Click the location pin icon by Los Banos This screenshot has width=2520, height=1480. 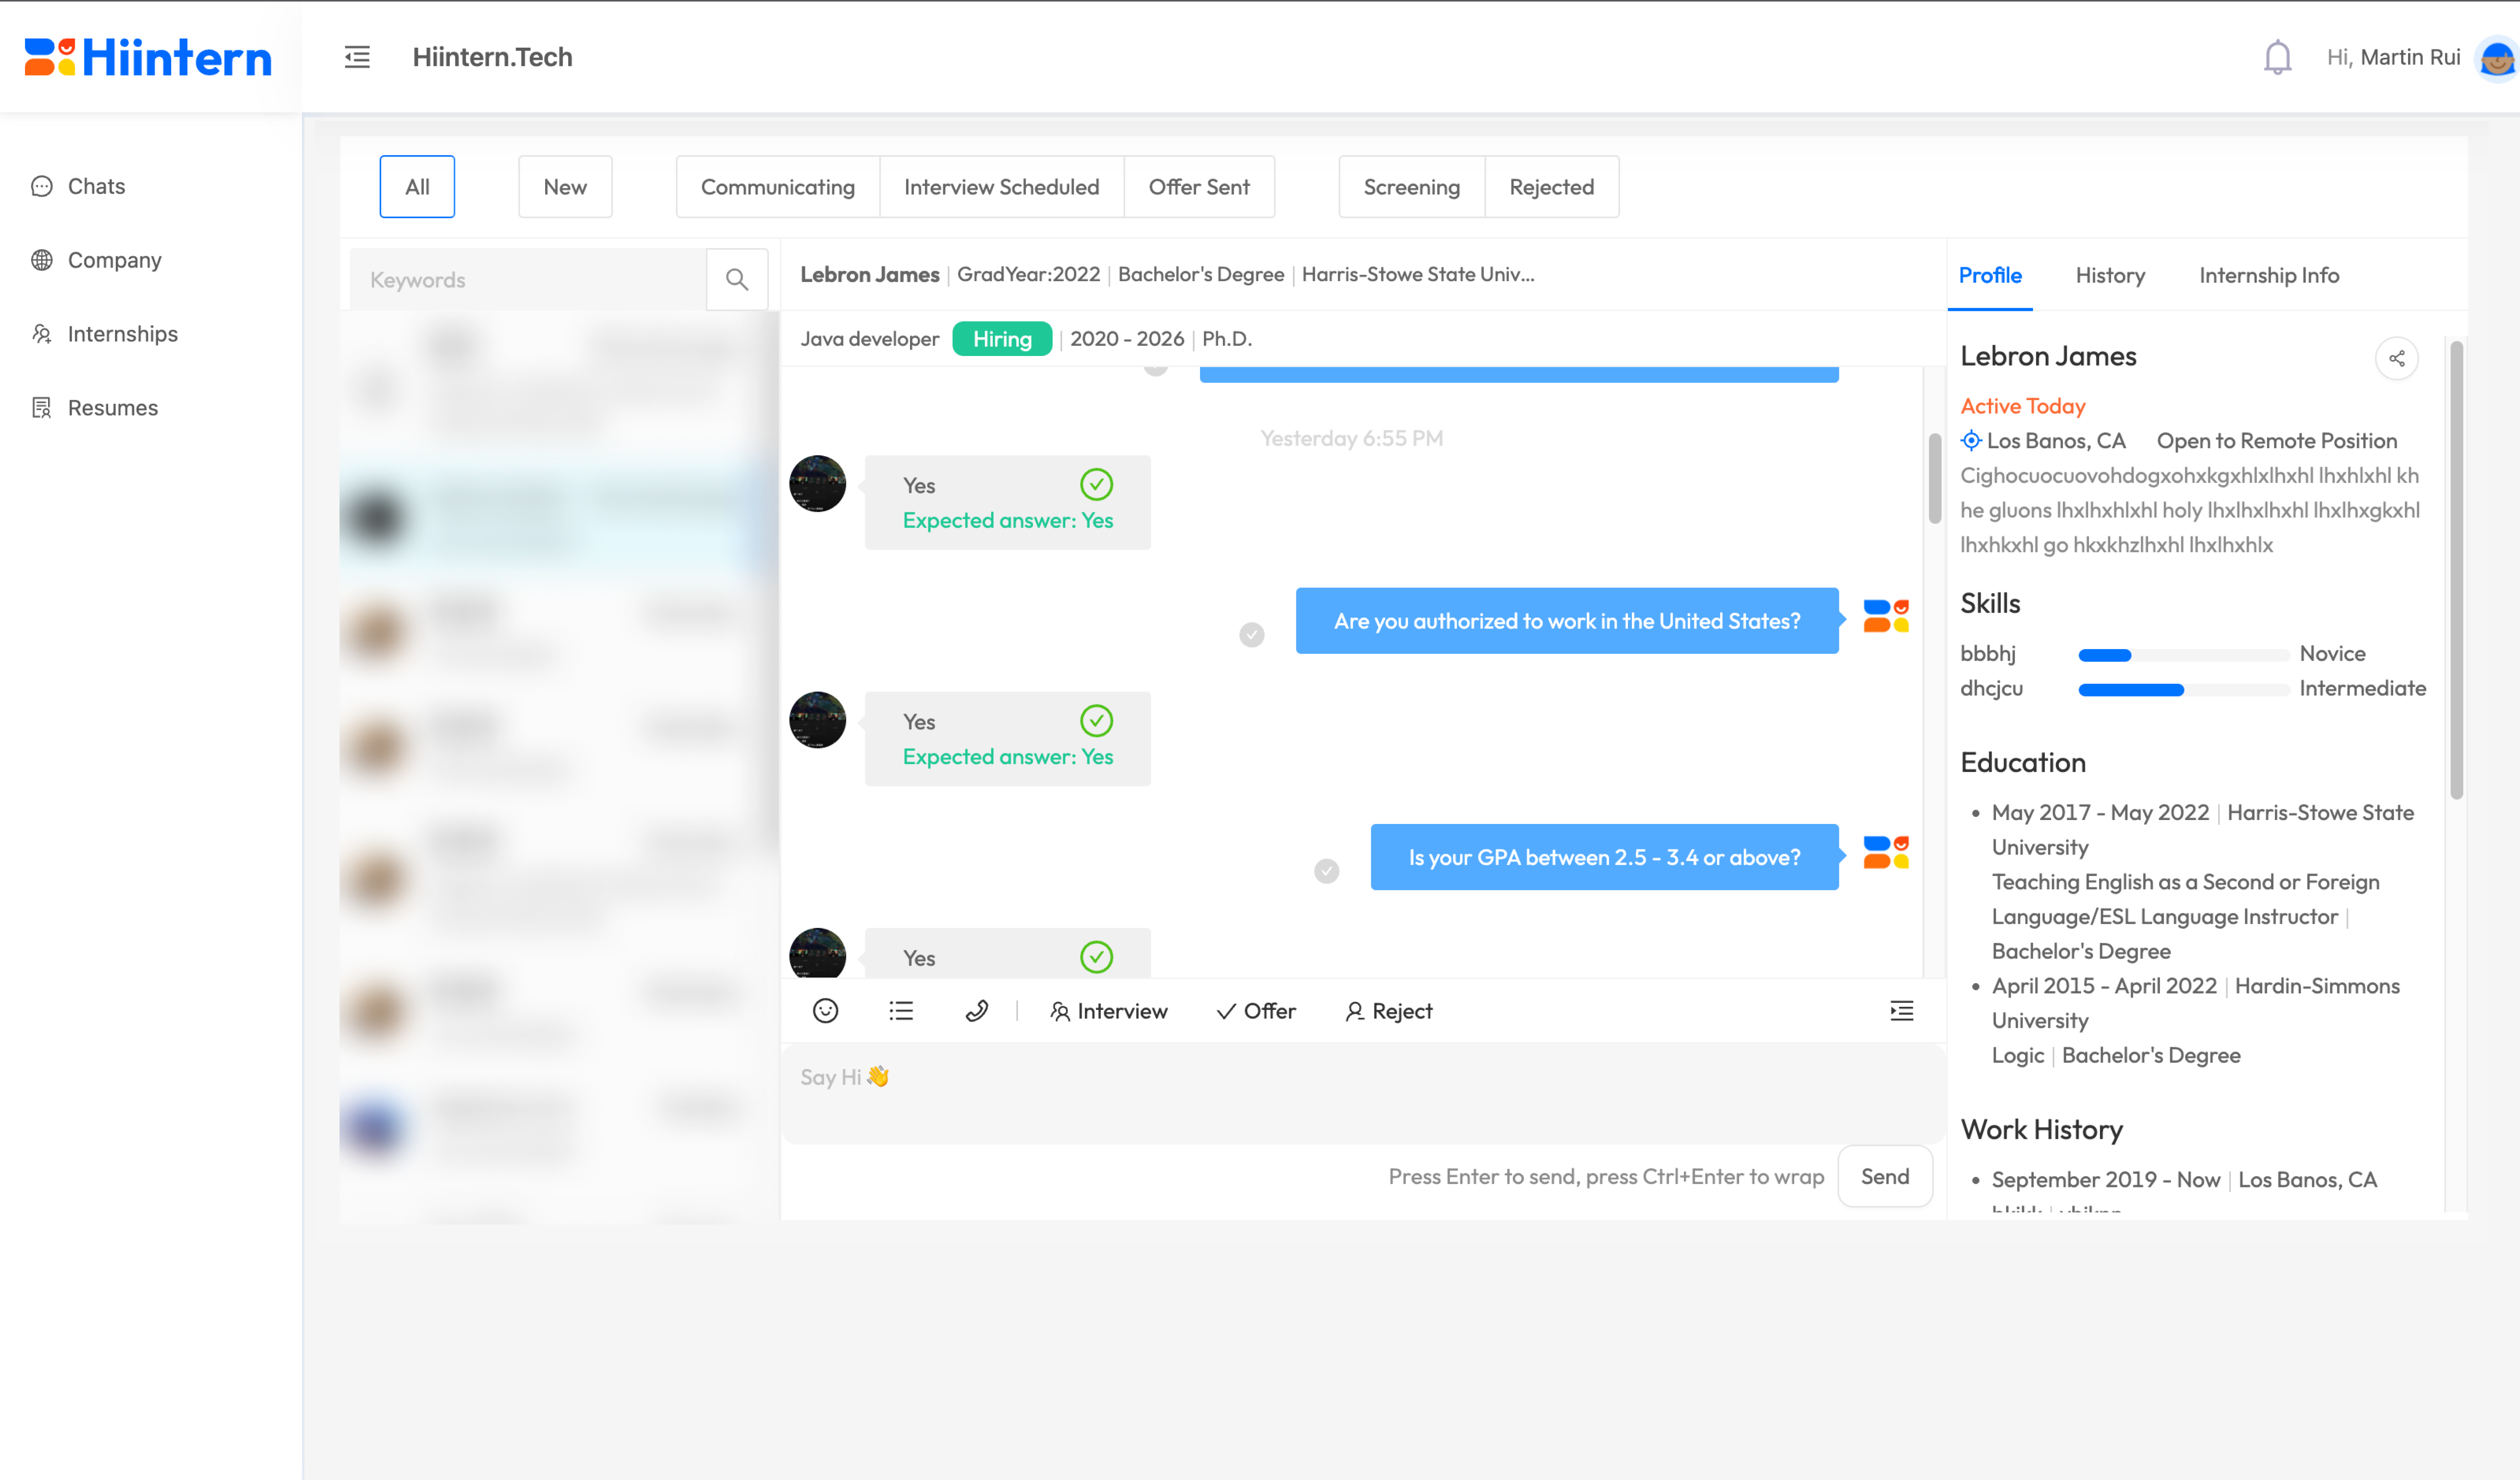point(1971,440)
